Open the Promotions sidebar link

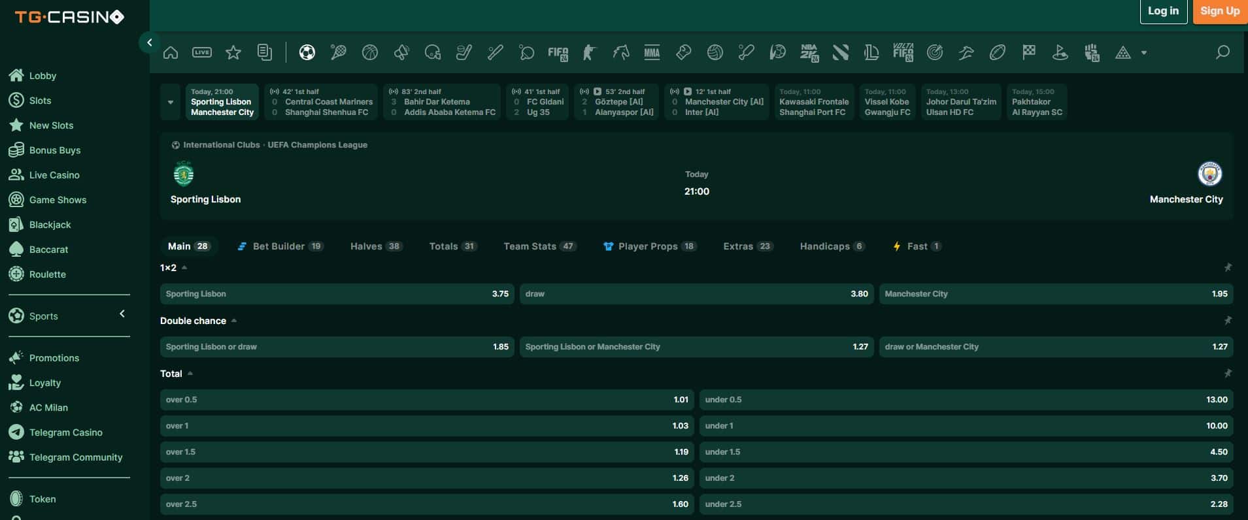point(54,358)
